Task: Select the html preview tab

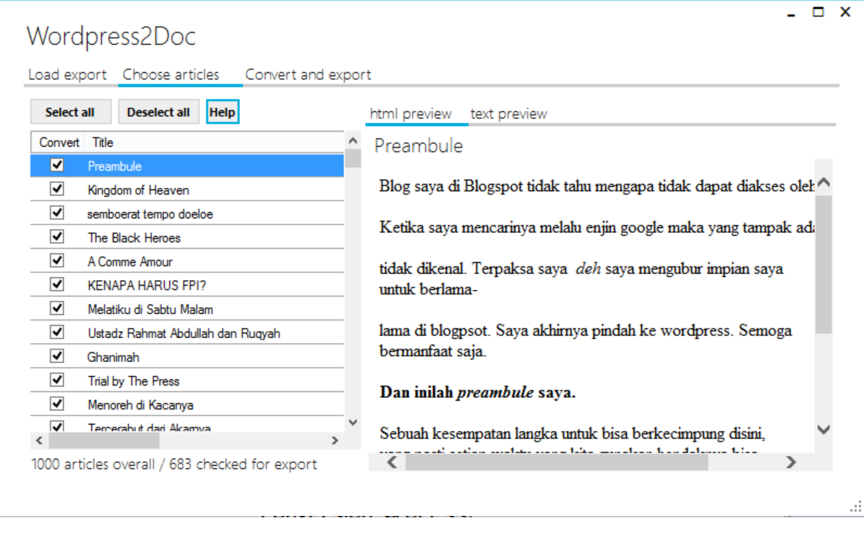Action: click(x=411, y=114)
